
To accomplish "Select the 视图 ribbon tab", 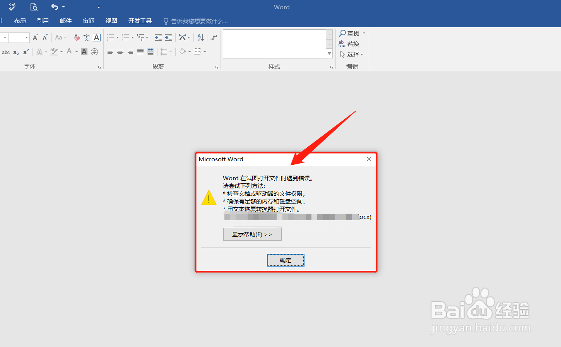I will coord(111,21).
